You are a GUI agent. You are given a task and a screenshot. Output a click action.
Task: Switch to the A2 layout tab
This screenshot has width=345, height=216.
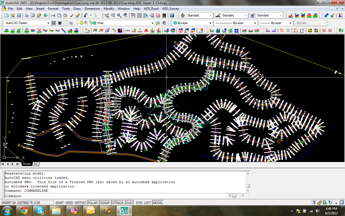[x=36, y=164]
